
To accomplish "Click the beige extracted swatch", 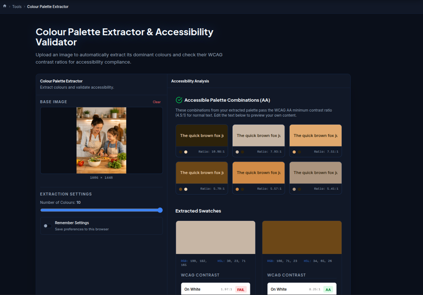I will (215, 237).
